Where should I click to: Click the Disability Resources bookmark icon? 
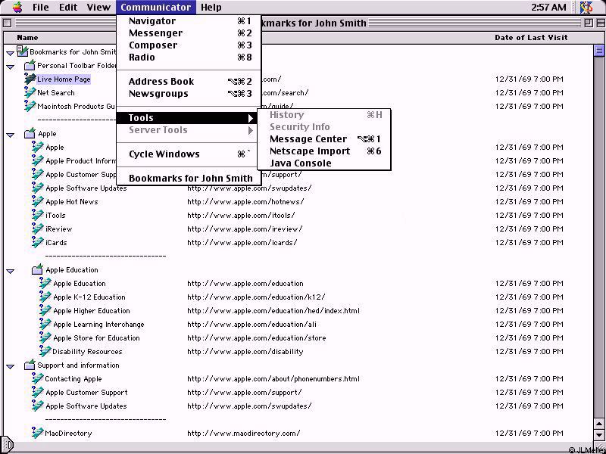(45, 352)
